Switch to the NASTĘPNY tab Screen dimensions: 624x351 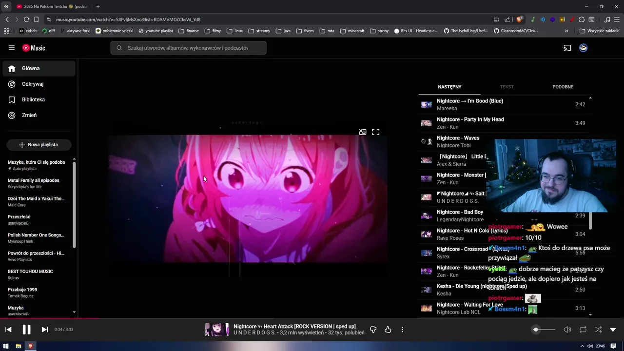[449, 87]
